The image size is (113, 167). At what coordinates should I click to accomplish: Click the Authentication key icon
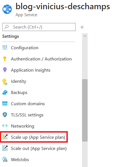pos(5,59)
